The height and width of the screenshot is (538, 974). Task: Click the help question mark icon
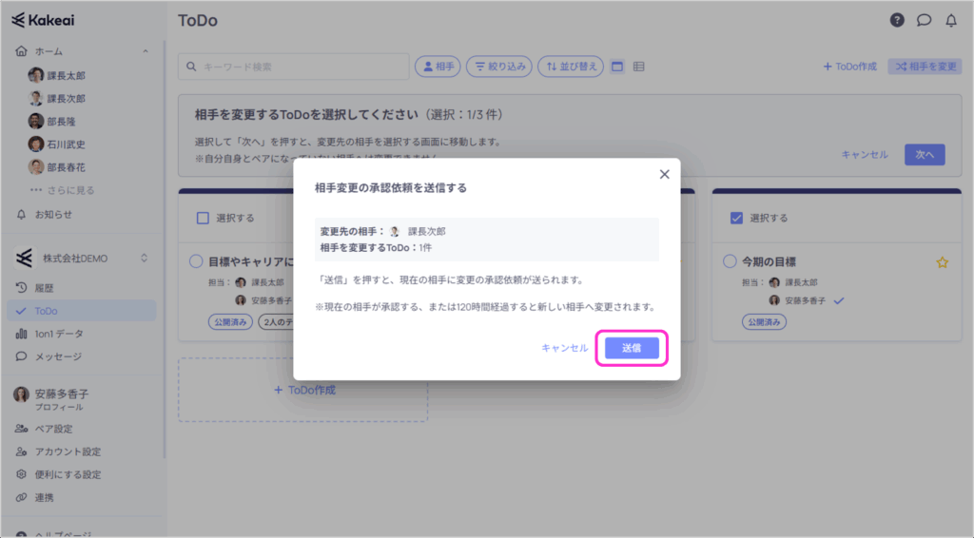click(x=897, y=20)
